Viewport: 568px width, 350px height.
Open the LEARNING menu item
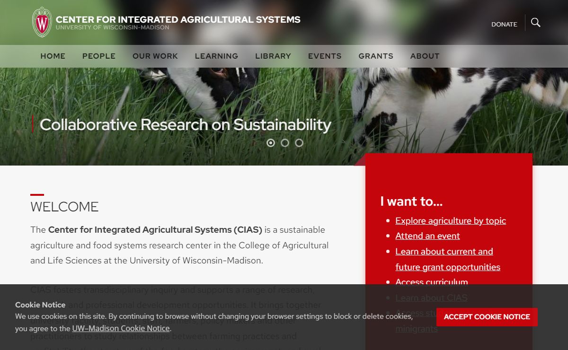click(217, 56)
